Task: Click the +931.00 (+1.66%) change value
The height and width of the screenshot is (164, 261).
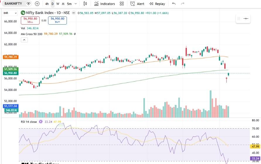Action: pyautogui.click(x=157, y=13)
